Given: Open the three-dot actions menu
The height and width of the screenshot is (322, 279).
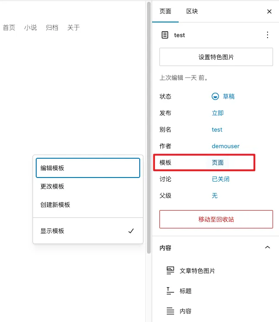Looking at the screenshot, I should (268, 35).
